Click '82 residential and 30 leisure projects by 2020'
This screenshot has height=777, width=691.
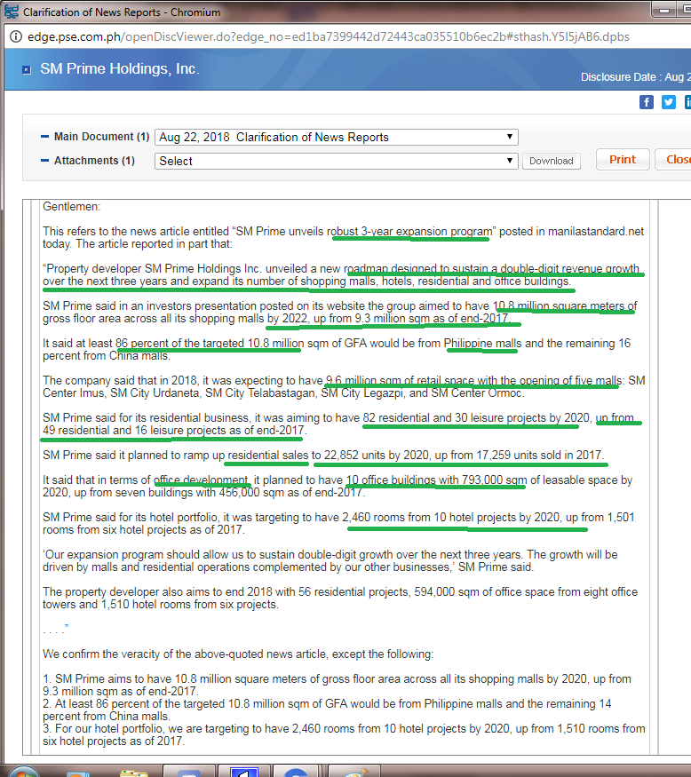click(476, 417)
